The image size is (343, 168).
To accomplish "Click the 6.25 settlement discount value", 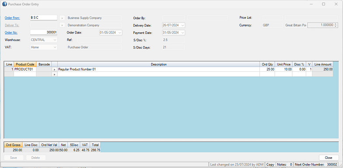I will (x=74, y=150).
